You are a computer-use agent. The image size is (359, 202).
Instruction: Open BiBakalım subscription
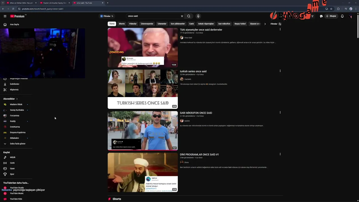[x=14, y=138]
